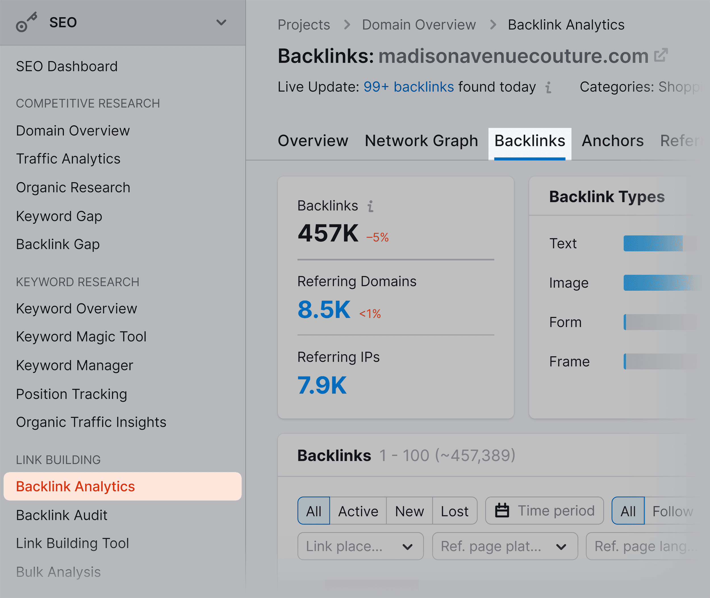Open Keyword Overview
The image size is (710, 598).
click(x=77, y=309)
